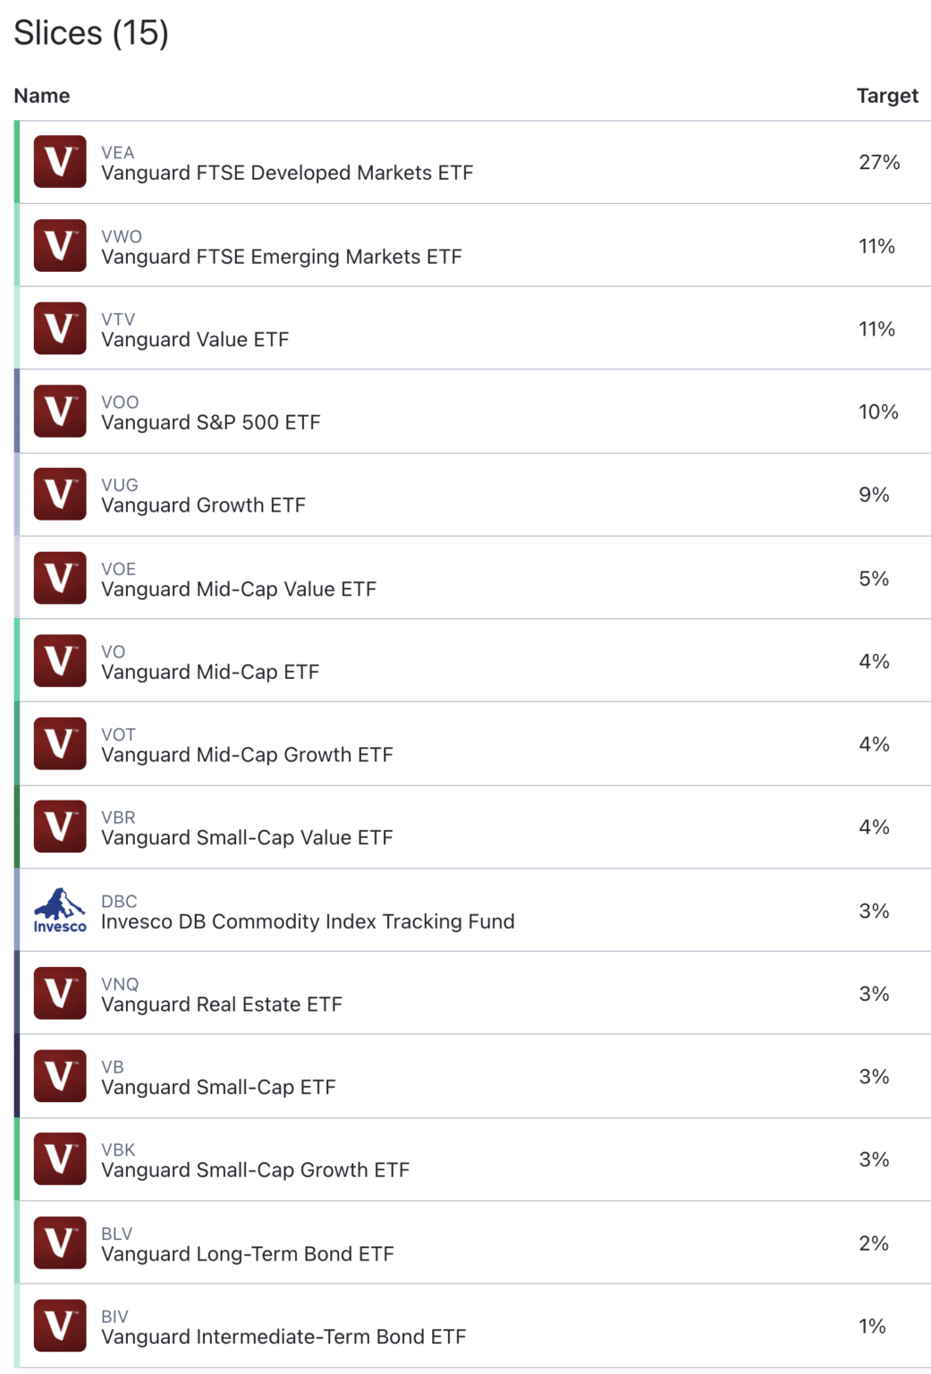The image size is (931, 1374).
Task: Select the BIV Intermediate-Term Bond logo icon
Action: 59,1326
